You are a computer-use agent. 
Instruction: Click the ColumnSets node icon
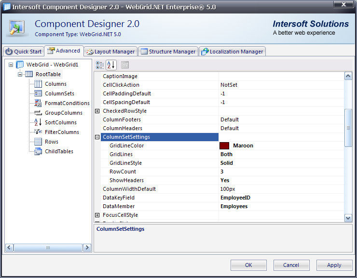(x=38, y=93)
